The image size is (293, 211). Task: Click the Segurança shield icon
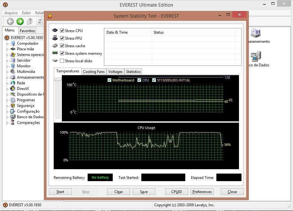pyautogui.click(x=13, y=106)
